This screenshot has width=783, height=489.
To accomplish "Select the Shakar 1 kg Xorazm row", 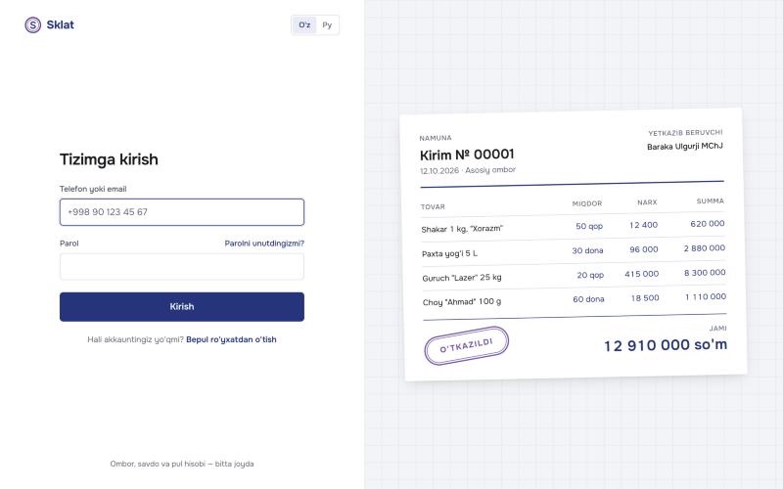I will point(573,227).
